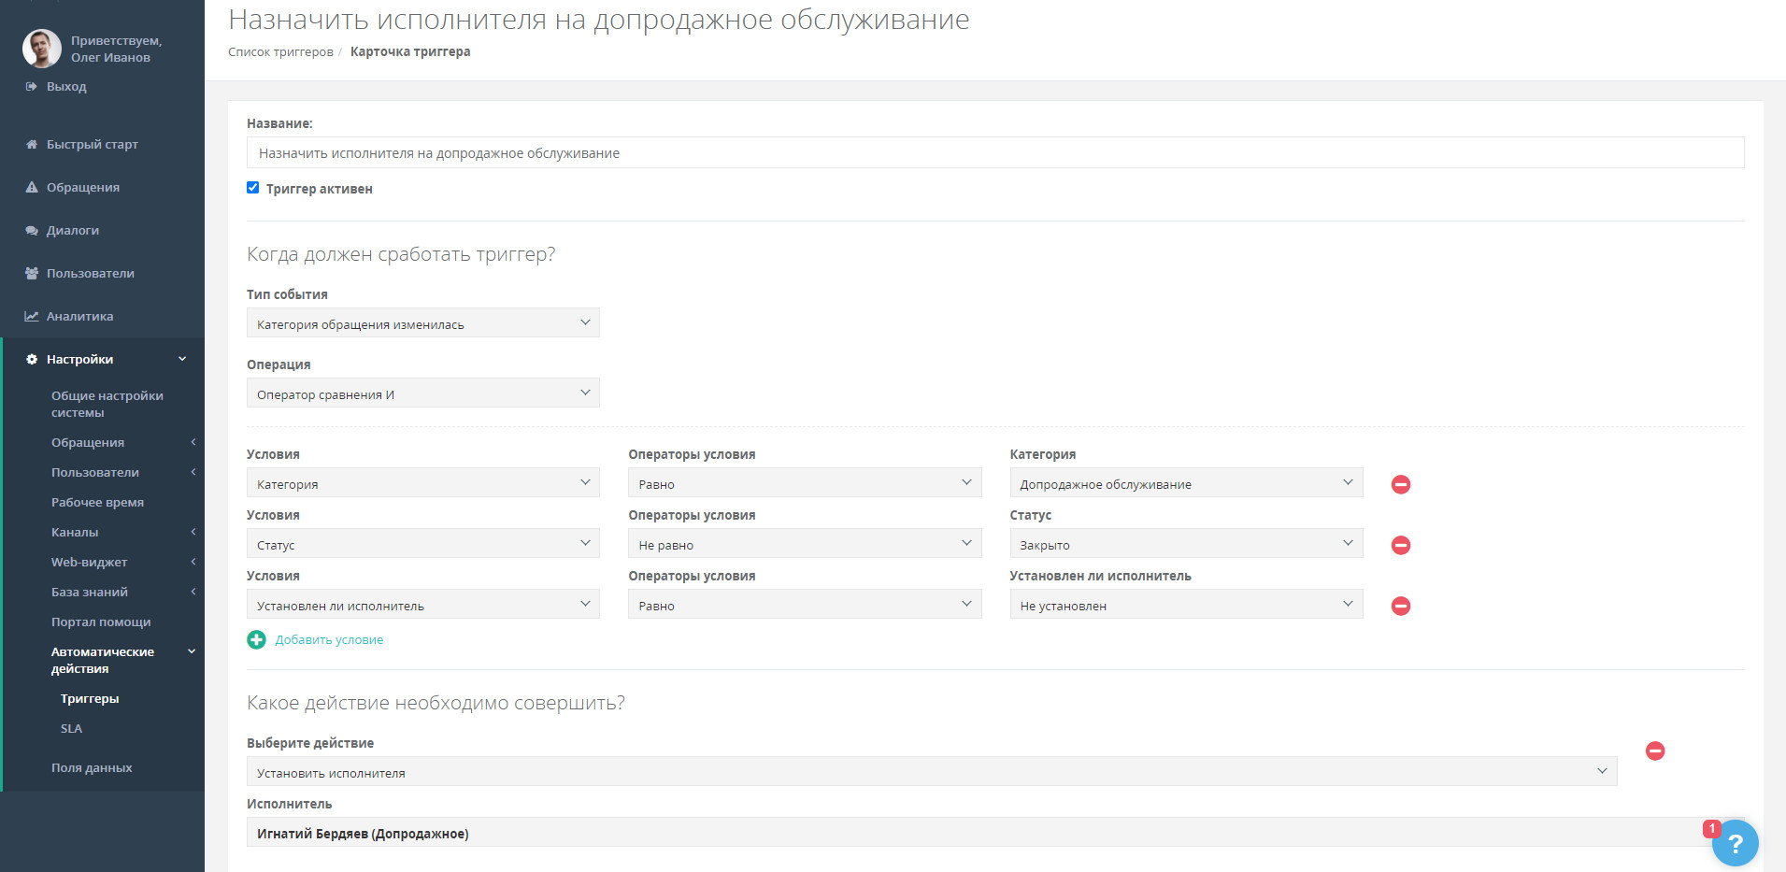Screen dimensions: 1786x872
Task: Open the operator dropdown in the Категория row
Action: coord(805,483)
